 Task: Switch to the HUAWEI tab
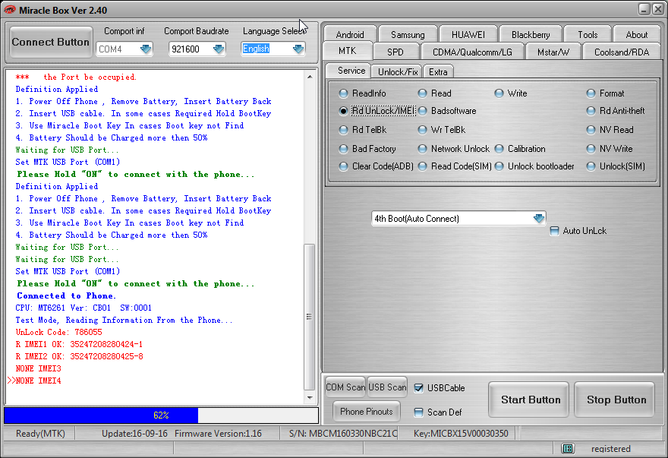click(468, 34)
